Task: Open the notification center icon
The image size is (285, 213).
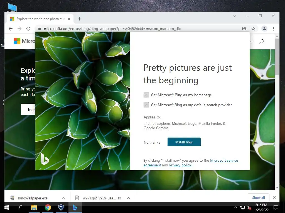Action: point(276,207)
